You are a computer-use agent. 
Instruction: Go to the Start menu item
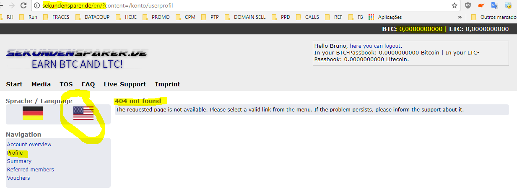(x=14, y=84)
